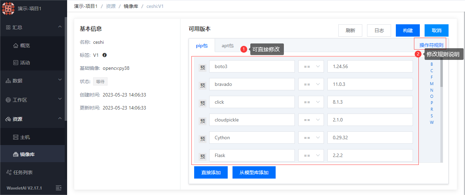Jump to letter B in index
The width and height of the screenshot is (465, 195).
tap(432, 64)
